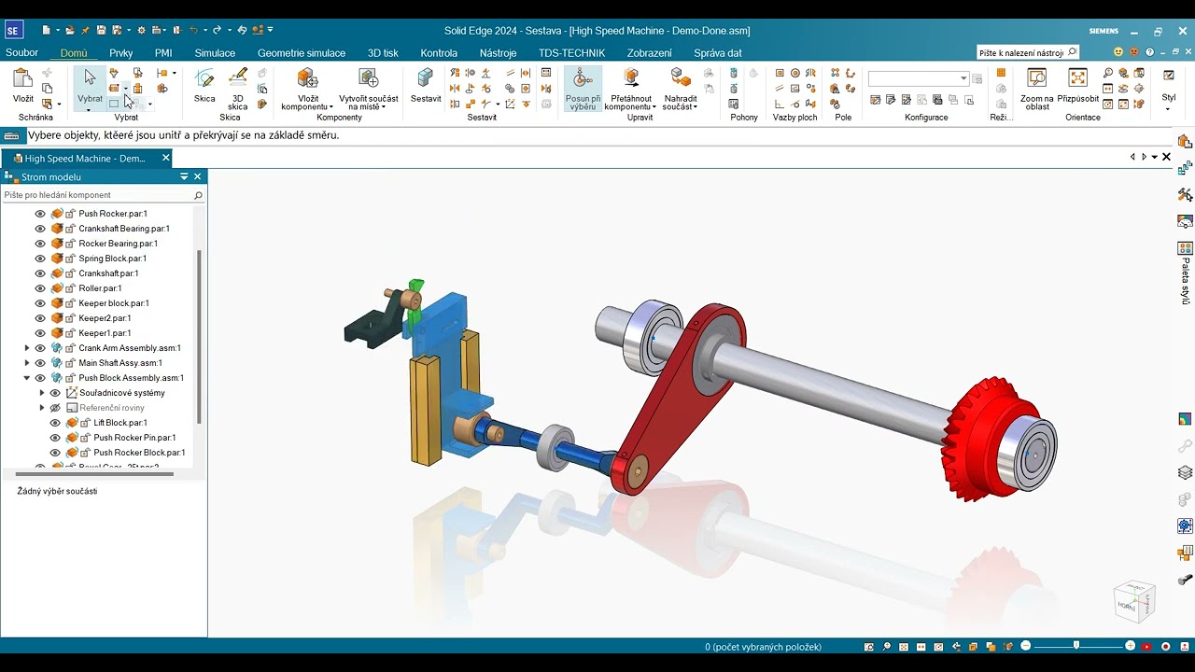Open dropdown arrow under Vybrat button
The height and width of the screenshot is (672, 1195).
(x=90, y=109)
